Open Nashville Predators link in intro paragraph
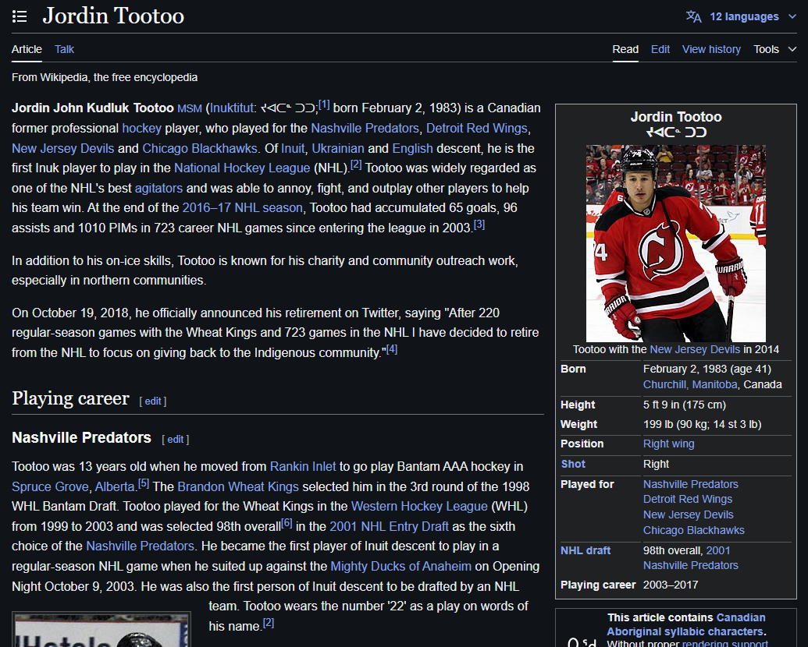Screen dimensions: 808x647 pyautogui.click(x=365, y=128)
